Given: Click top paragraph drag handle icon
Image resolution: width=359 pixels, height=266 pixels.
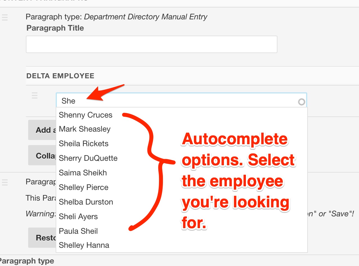Looking at the screenshot, I should point(5,17).
